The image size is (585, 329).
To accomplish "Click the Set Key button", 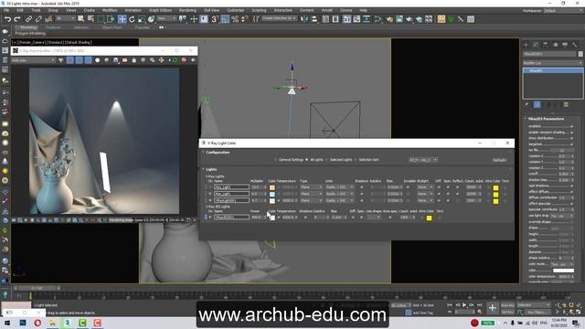I will [x=508, y=312].
